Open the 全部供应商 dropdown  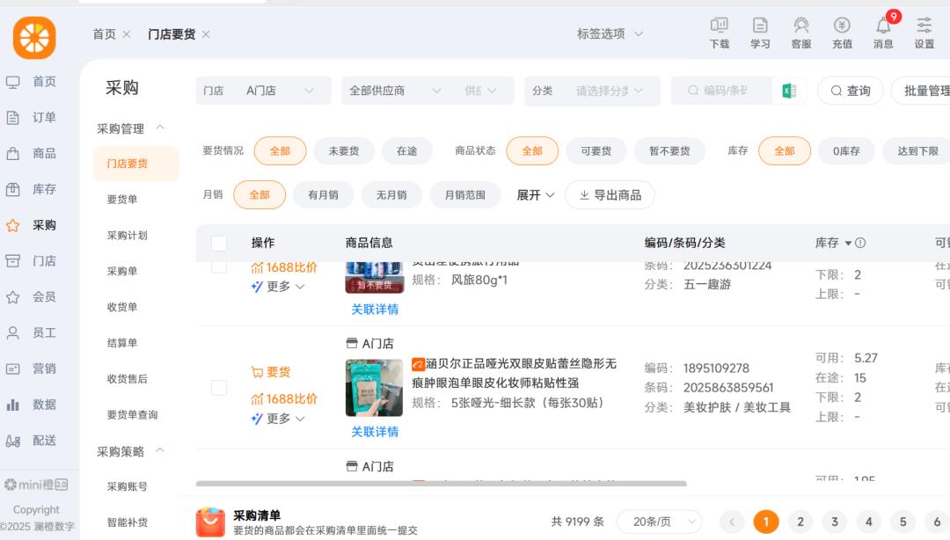point(395,91)
